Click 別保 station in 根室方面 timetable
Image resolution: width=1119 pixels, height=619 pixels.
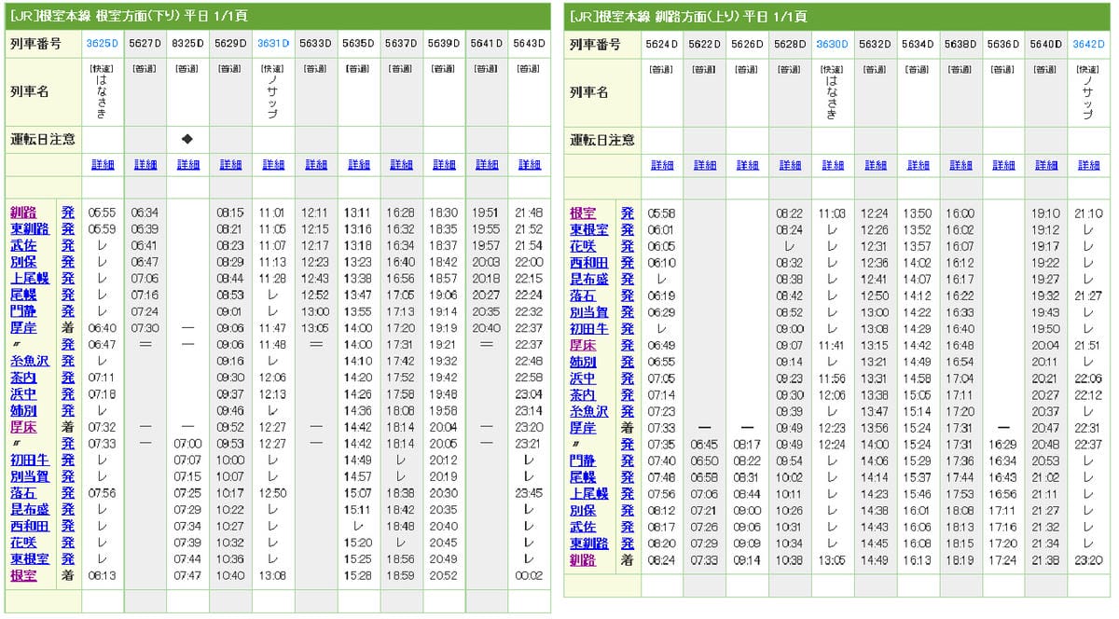tap(23, 262)
